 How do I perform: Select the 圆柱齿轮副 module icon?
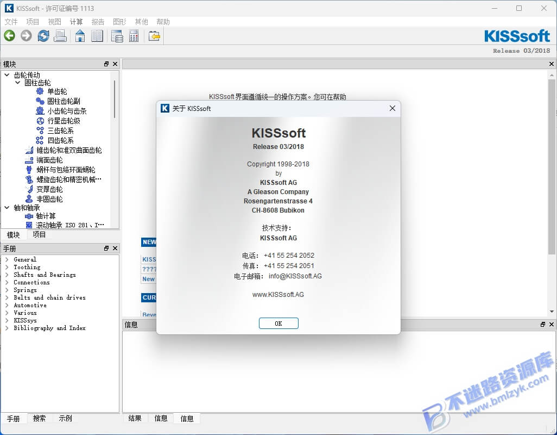(40, 101)
